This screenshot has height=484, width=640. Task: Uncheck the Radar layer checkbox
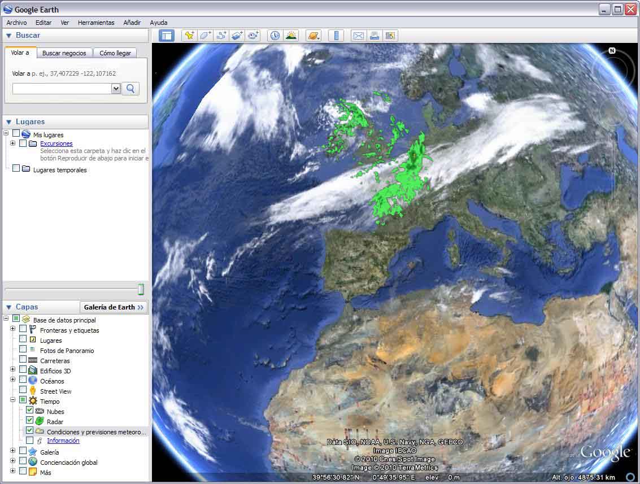click(x=29, y=420)
